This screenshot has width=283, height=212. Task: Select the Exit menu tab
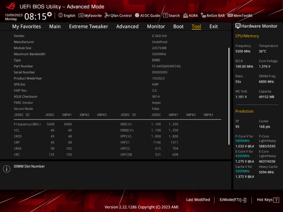pyautogui.click(x=214, y=26)
